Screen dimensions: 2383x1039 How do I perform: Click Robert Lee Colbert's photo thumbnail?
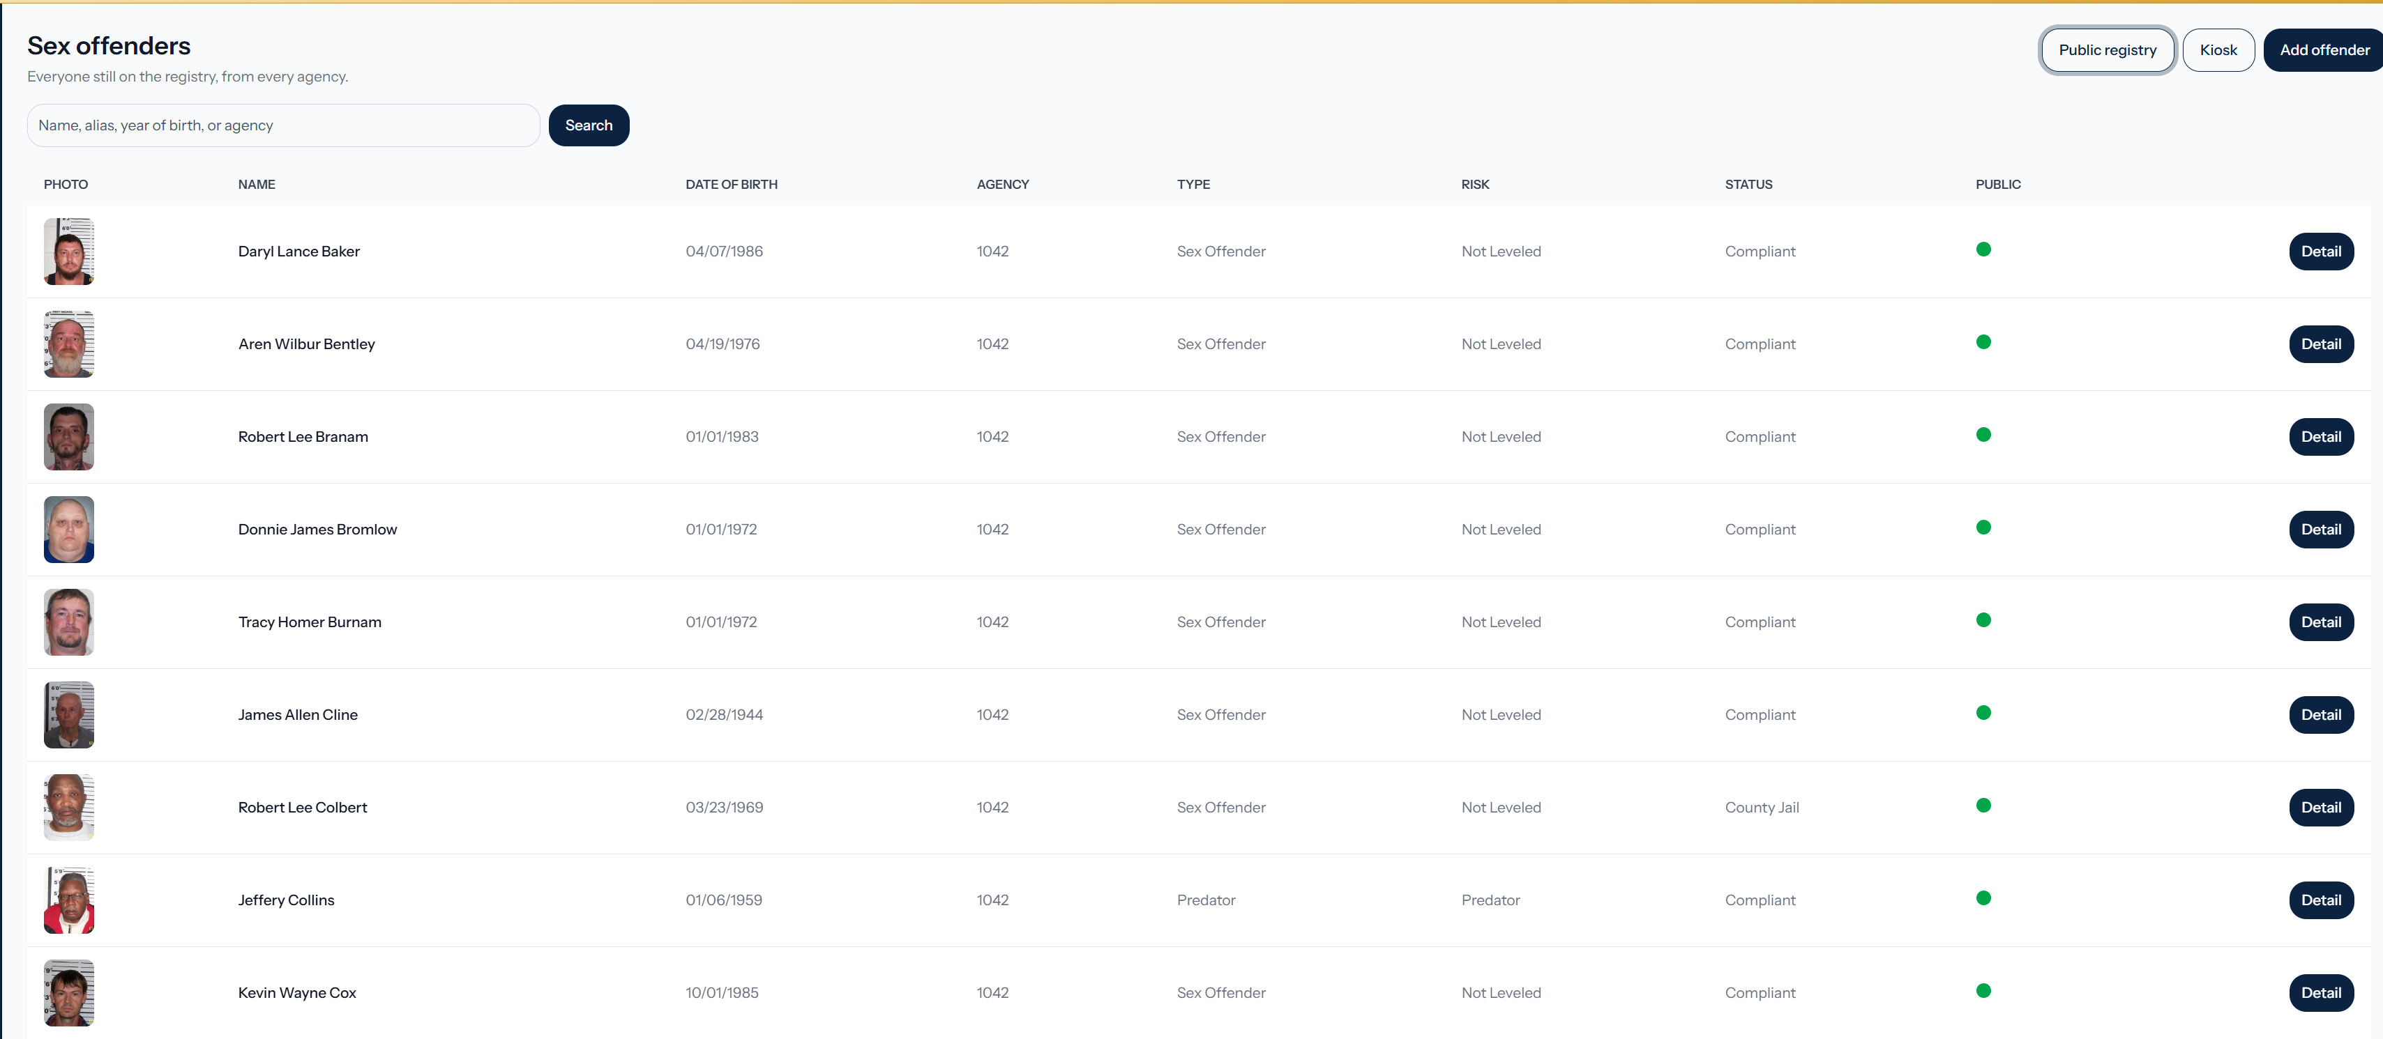[68, 807]
